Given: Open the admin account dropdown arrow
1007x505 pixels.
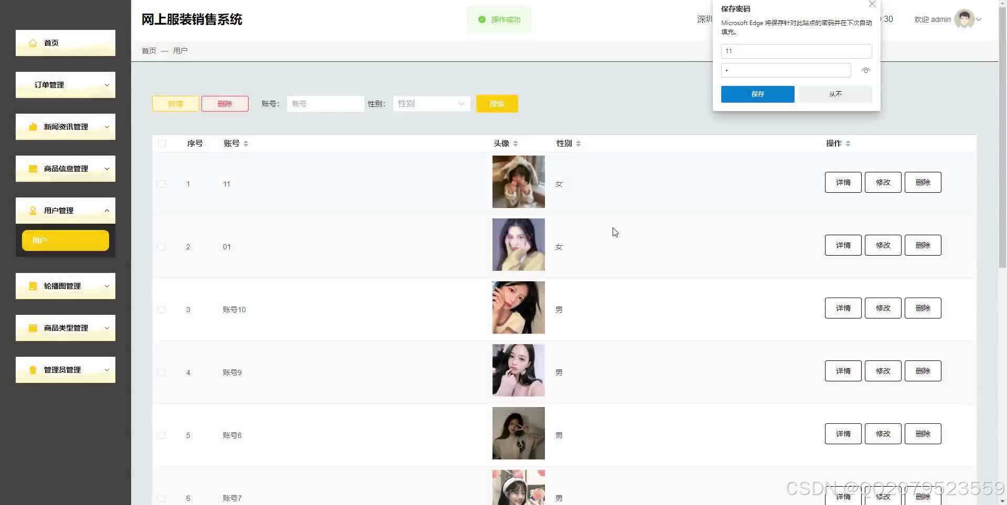Looking at the screenshot, I should pyautogui.click(x=979, y=19).
